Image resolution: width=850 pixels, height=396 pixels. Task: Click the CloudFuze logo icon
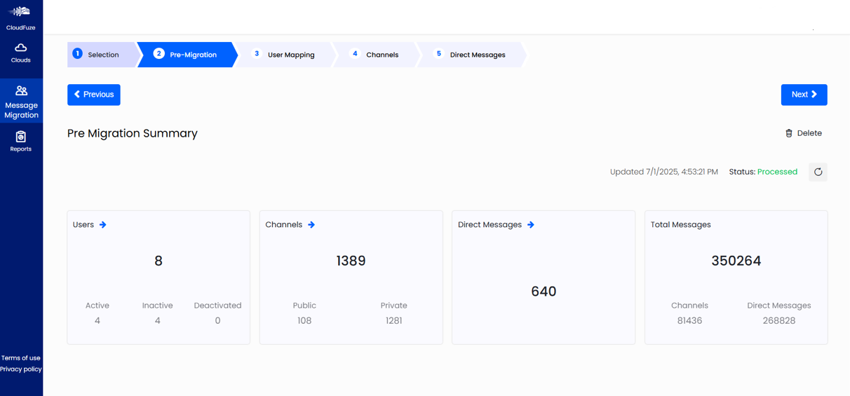click(x=20, y=11)
